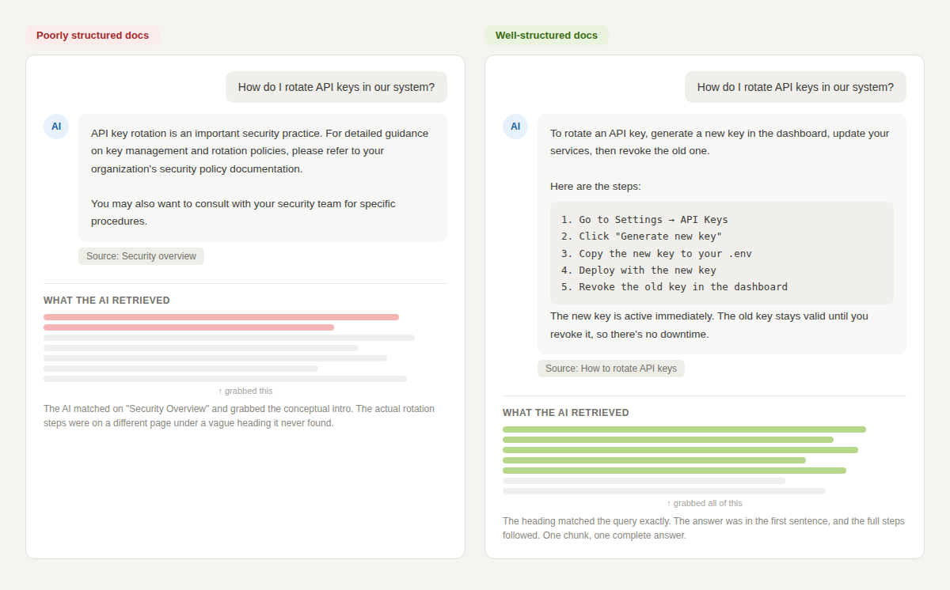Click the up arrow beside 'grabbed this'

coord(221,390)
